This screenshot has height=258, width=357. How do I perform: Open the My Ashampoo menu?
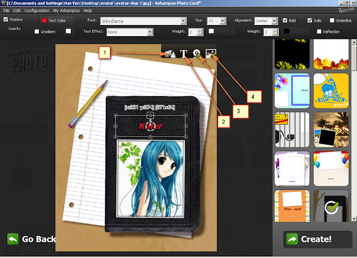pos(66,11)
